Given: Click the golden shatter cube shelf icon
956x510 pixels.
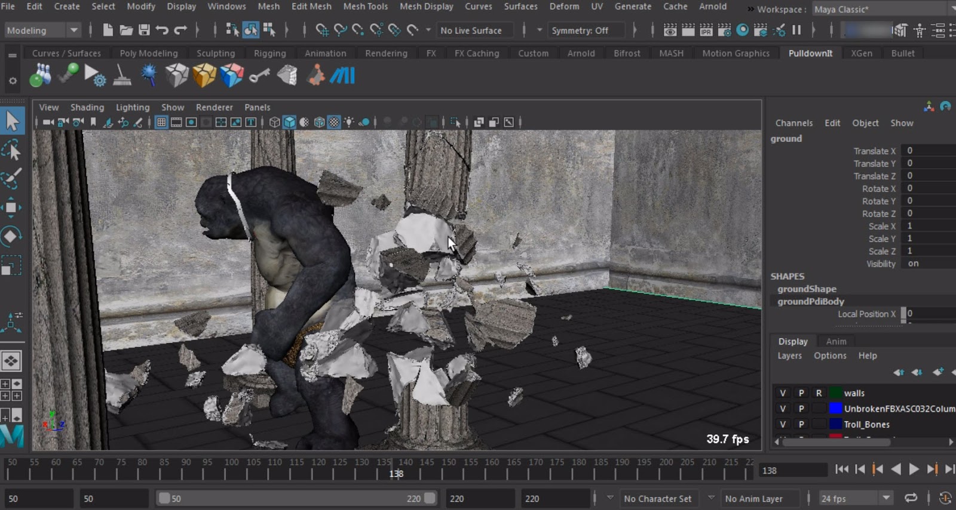Looking at the screenshot, I should [204, 76].
